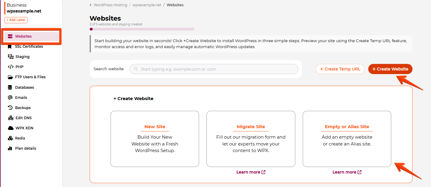The image size is (431, 187).
Task: Click the Edit DNS network icon
Action: point(10,118)
